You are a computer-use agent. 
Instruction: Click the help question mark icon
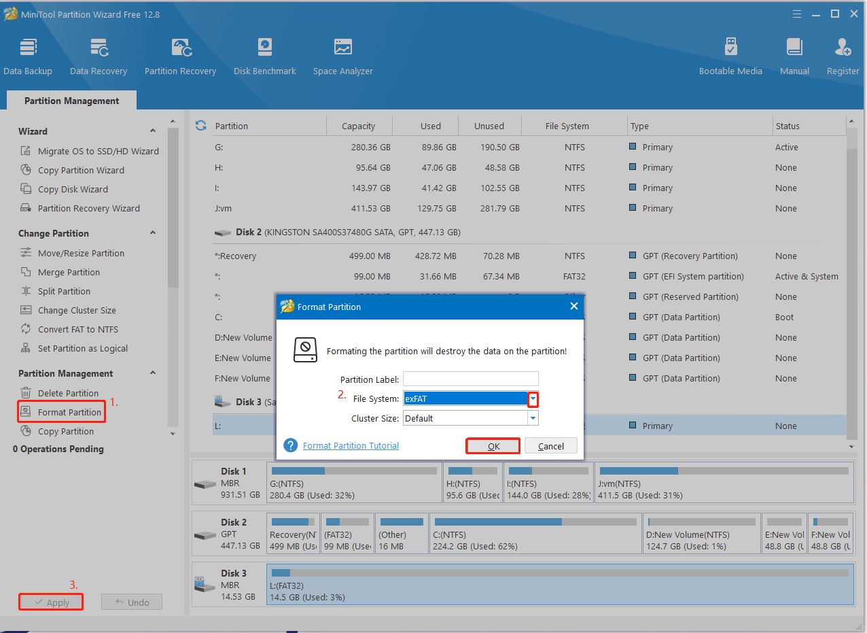(291, 445)
